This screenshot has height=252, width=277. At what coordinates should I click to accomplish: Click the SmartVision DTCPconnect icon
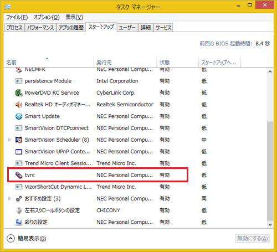19,128
